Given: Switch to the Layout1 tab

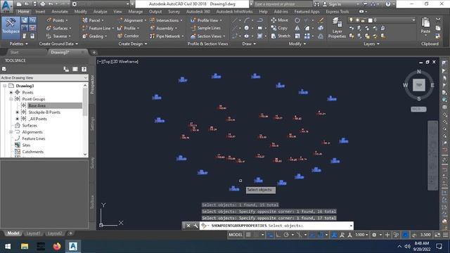Looking at the screenshot, I should (33, 233).
